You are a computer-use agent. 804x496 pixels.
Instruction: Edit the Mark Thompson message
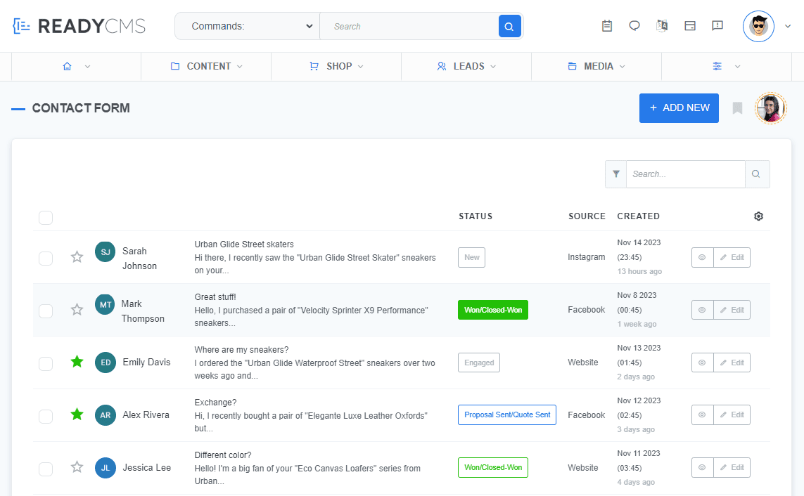[x=732, y=310]
